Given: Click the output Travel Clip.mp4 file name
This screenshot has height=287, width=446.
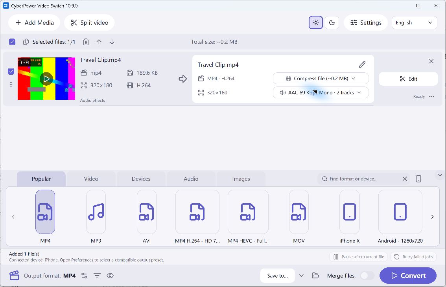Looking at the screenshot, I should 218,65.
